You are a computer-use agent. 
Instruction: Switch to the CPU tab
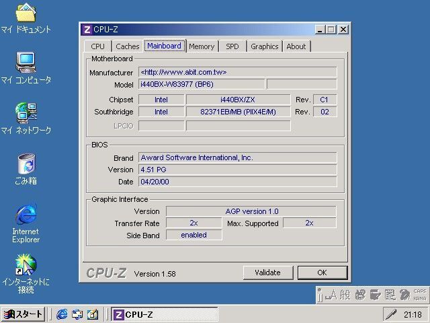(97, 46)
